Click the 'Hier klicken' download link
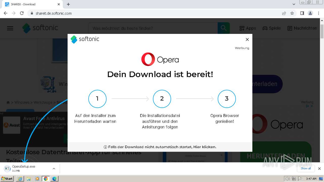 pos(205,147)
